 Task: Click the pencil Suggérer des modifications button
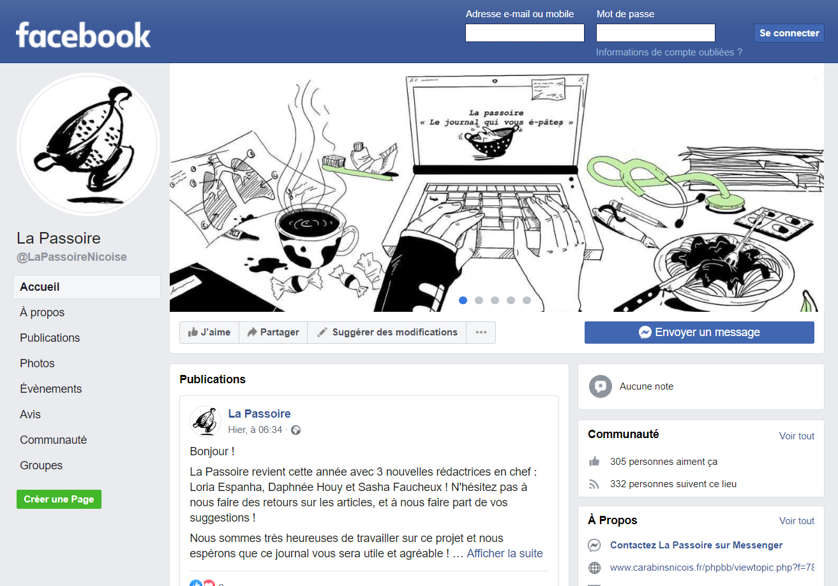[x=387, y=332]
